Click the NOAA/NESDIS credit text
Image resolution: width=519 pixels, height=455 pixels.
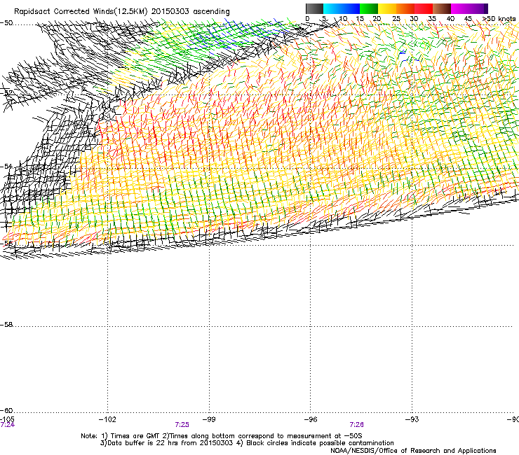[x=413, y=451]
